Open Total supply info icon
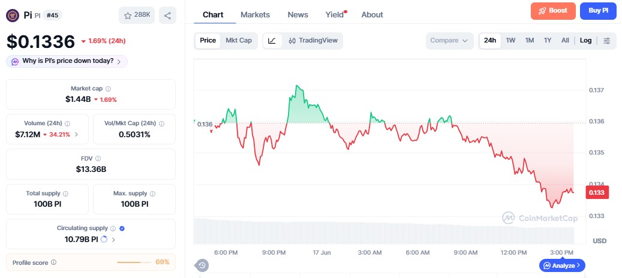Viewport: 622px width, 278px height. click(x=65, y=194)
